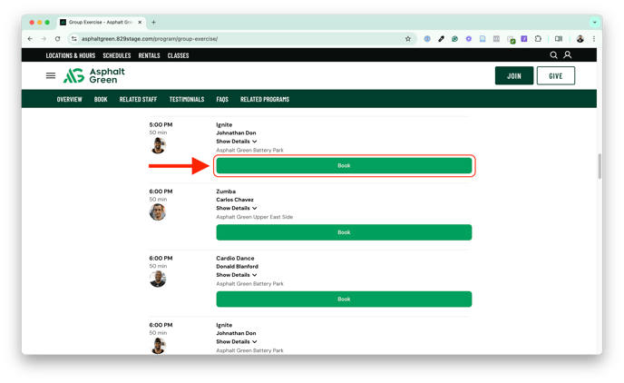This screenshot has width=624, height=383.
Task: Open the gray rectangular extension icon
Action: pos(496,39)
